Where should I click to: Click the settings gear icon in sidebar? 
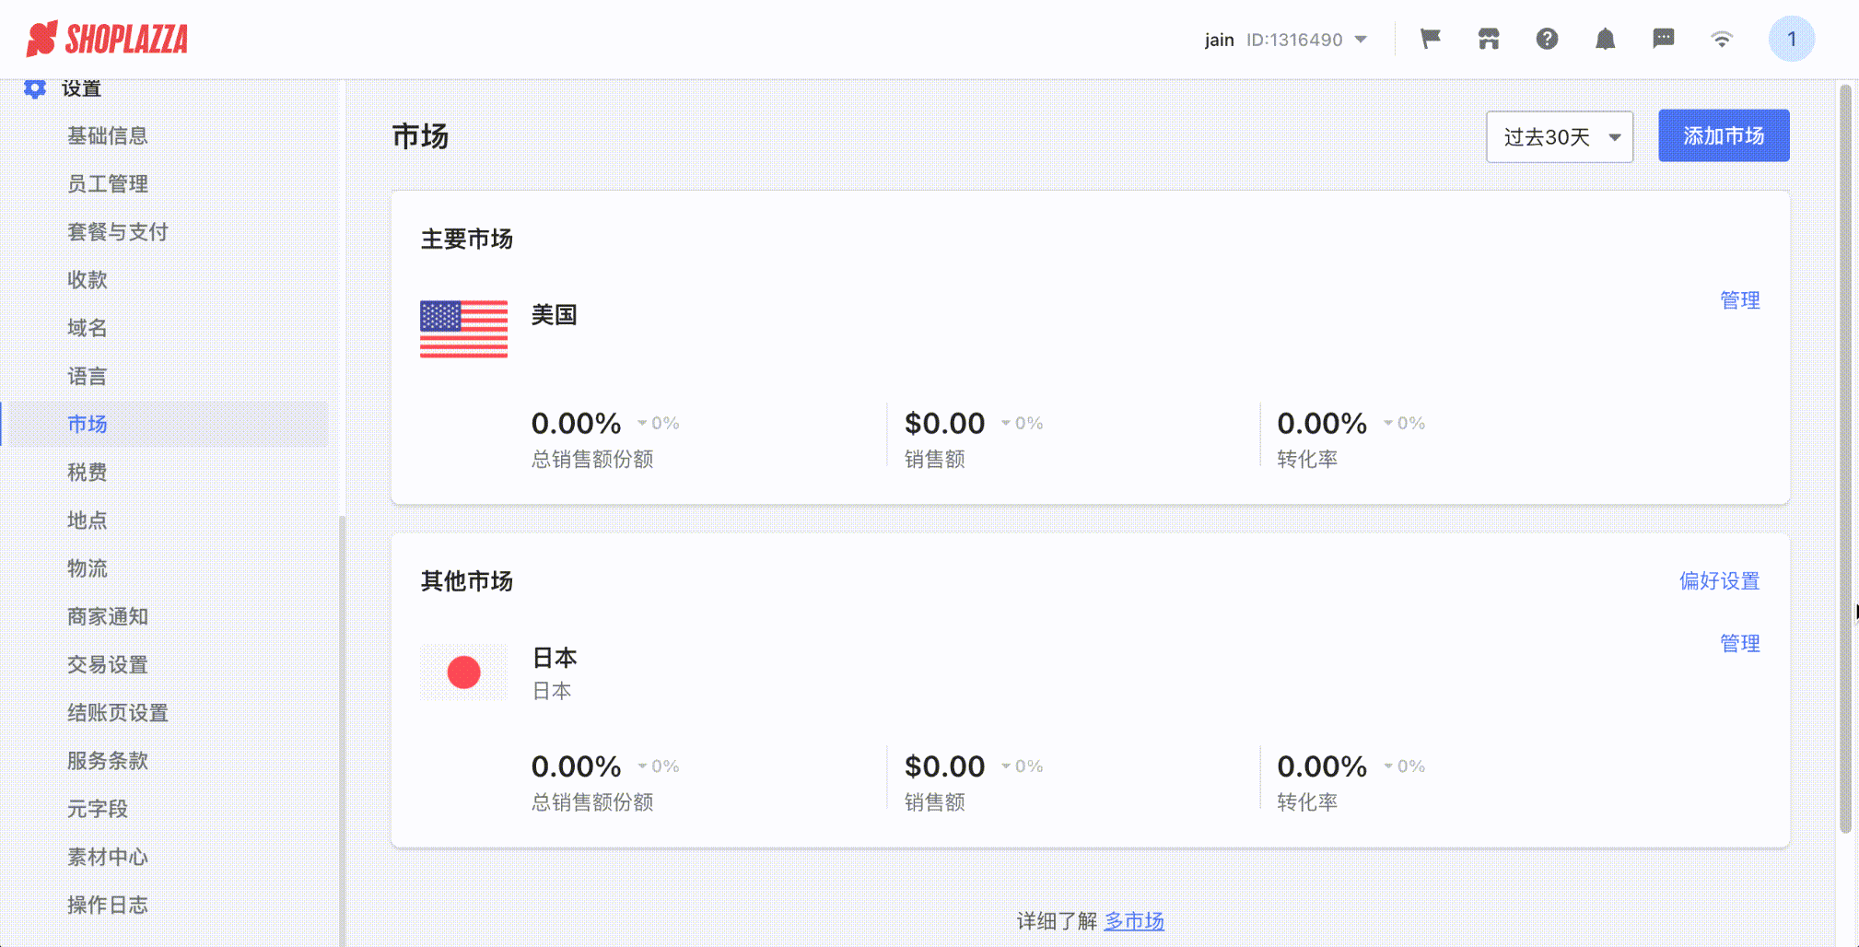pyautogui.click(x=35, y=88)
